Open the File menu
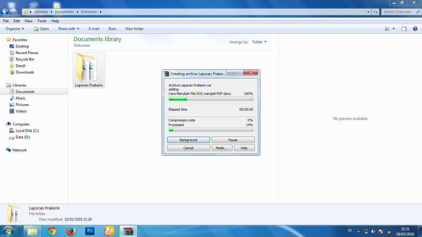The image size is (422, 237). point(6,21)
